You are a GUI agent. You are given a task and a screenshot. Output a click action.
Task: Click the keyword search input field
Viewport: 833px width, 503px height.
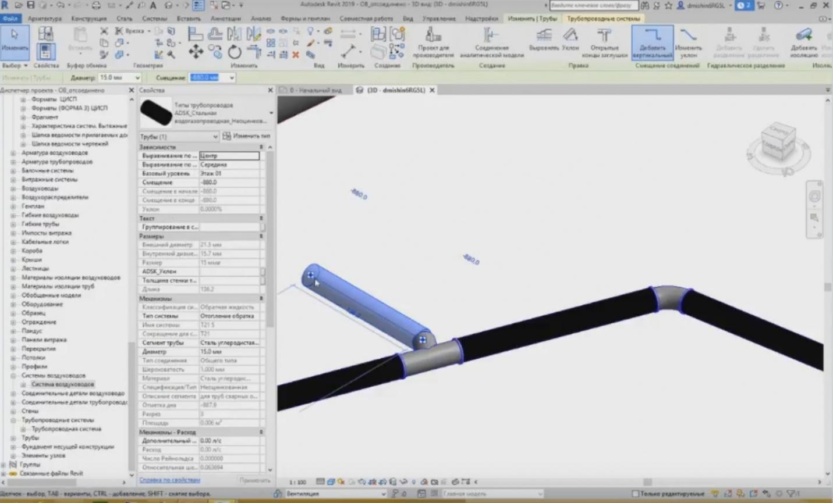(593, 5)
